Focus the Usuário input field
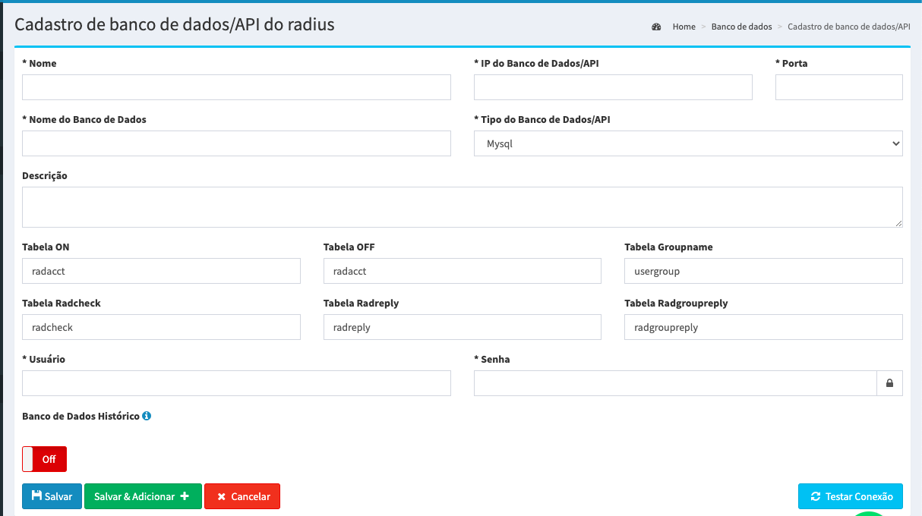 coord(236,383)
